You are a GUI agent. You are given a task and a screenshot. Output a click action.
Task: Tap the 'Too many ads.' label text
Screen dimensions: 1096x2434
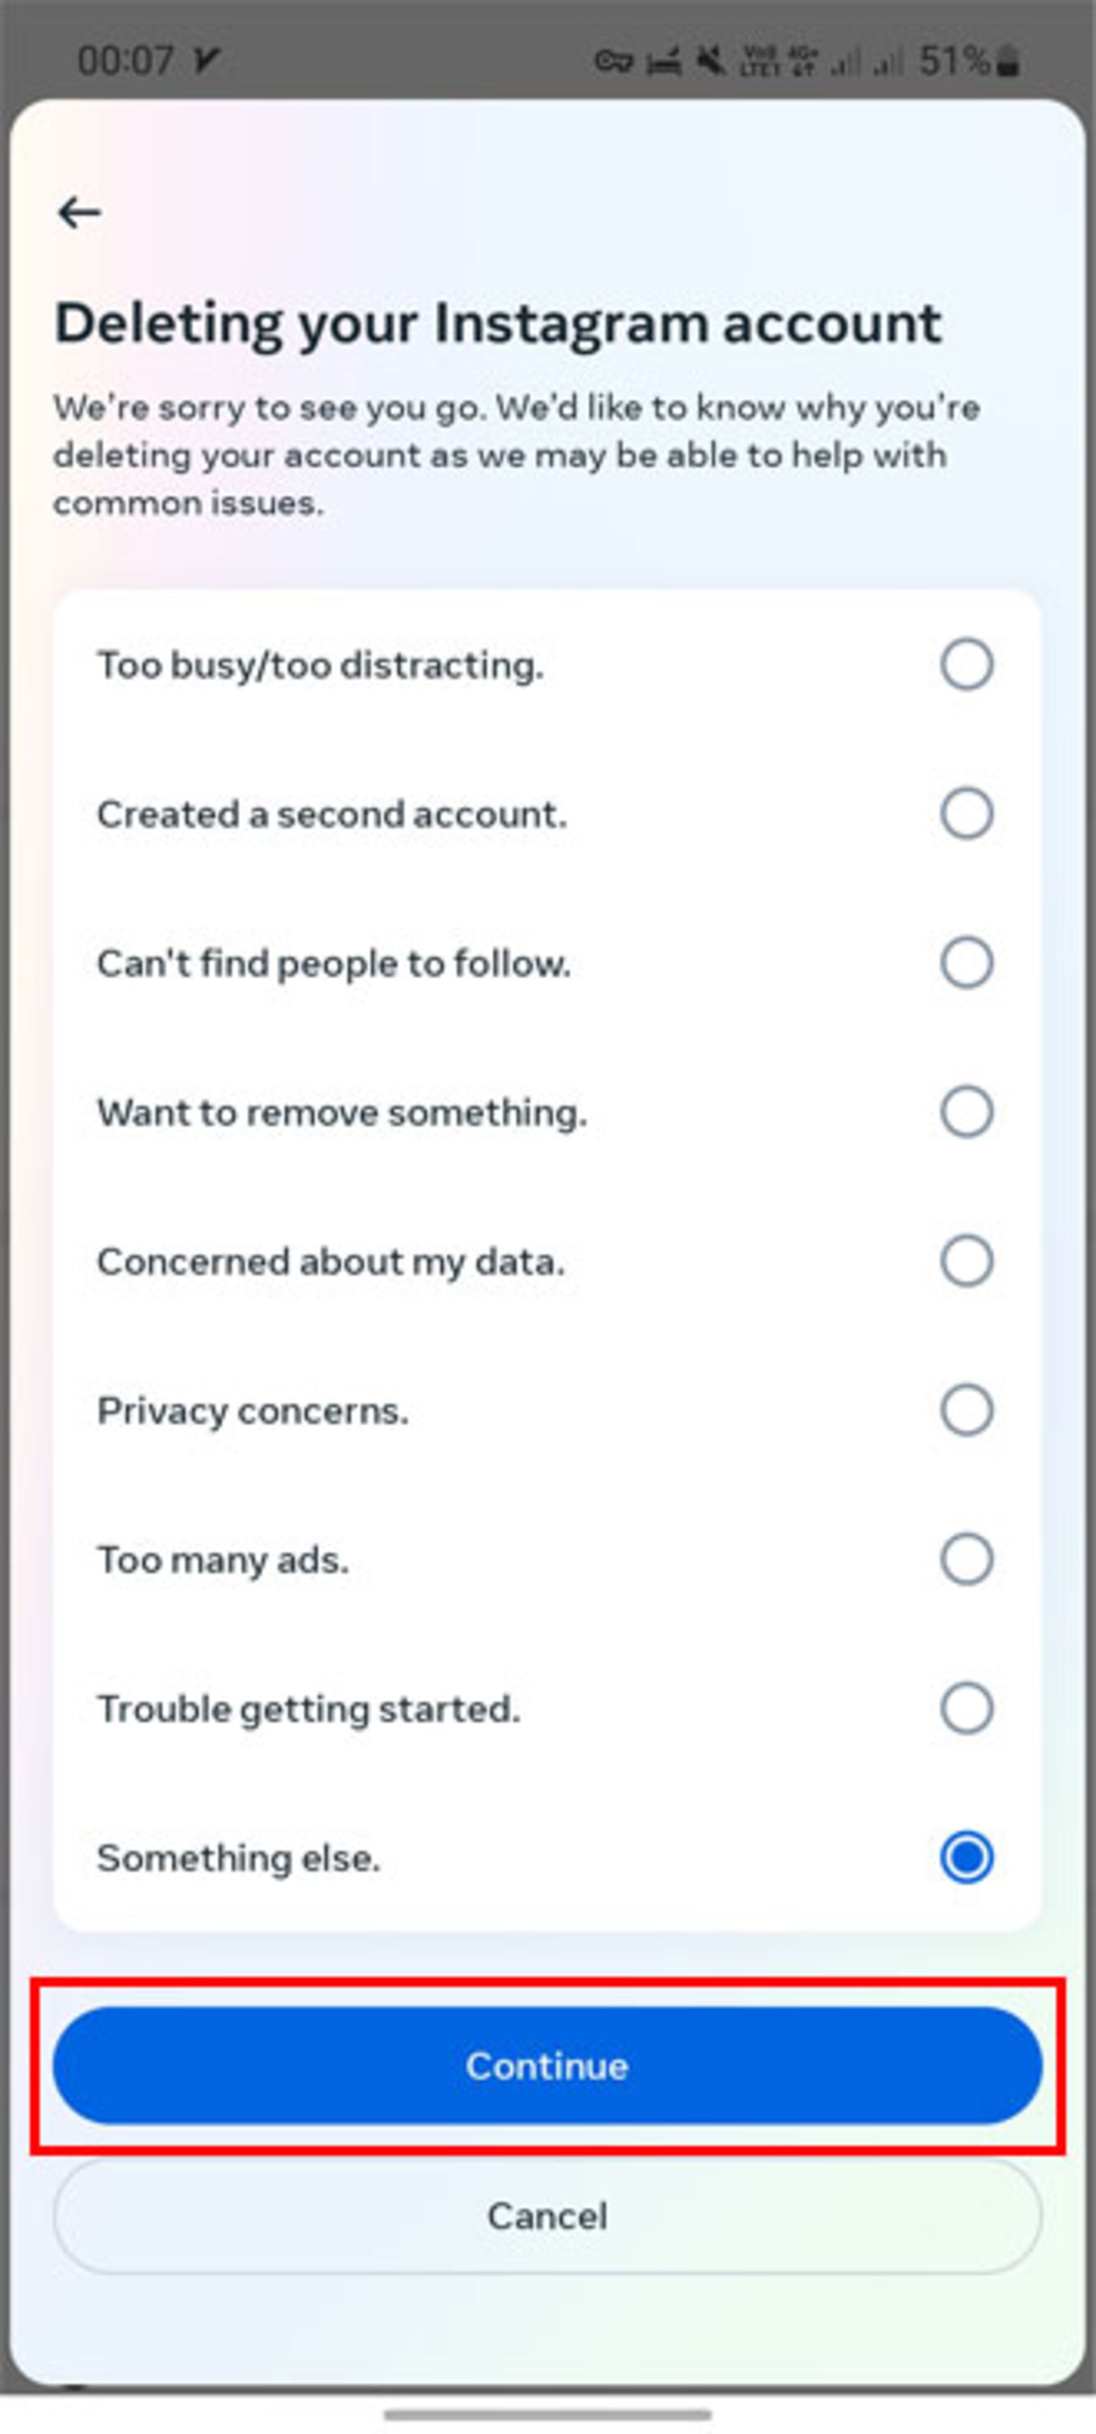[x=223, y=1560]
